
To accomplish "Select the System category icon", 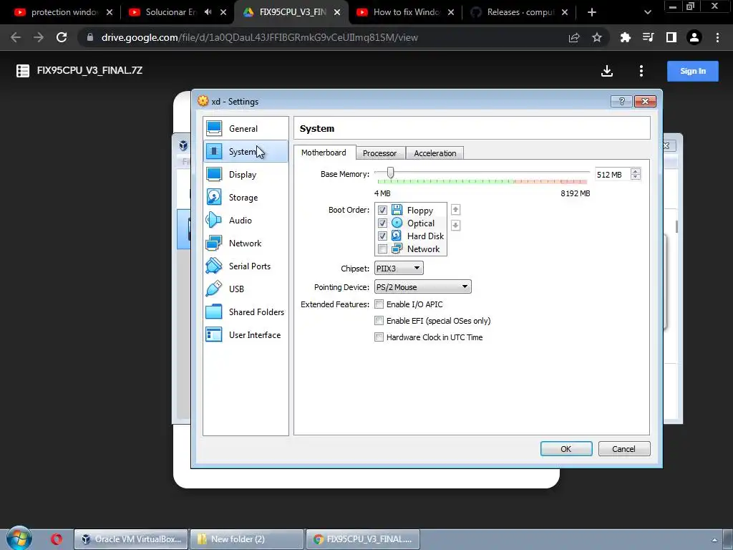I will [214, 151].
